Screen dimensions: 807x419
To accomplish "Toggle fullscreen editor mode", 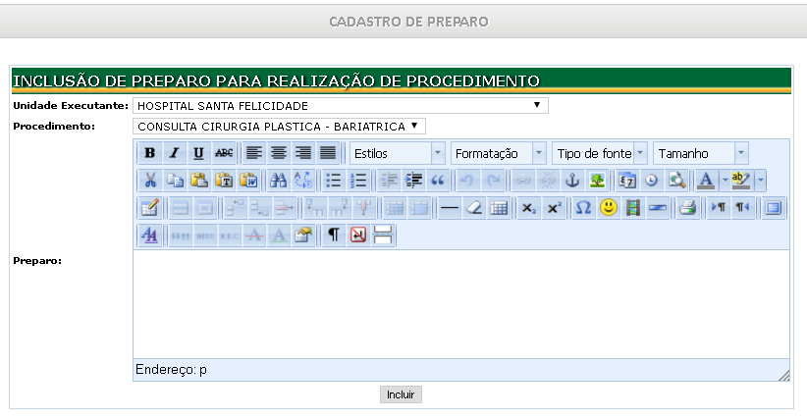I will click(x=773, y=208).
